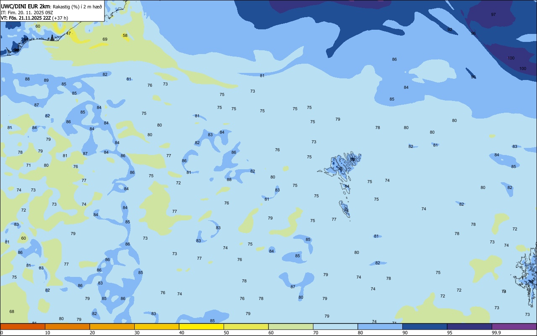The width and height of the screenshot is (537, 336).
Task: Select the bright yellow 40–50 legend swatch
Action: click(201, 326)
